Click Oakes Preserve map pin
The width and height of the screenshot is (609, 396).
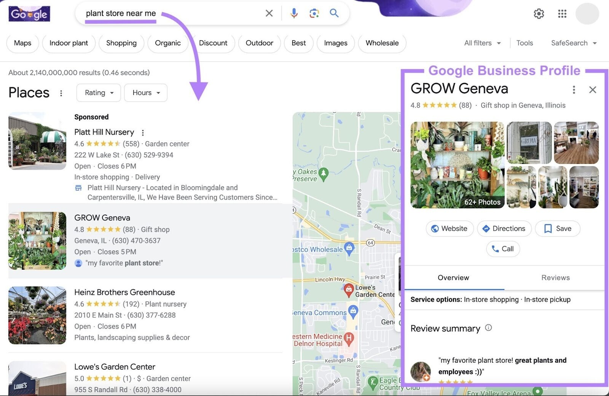[x=324, y=174]
